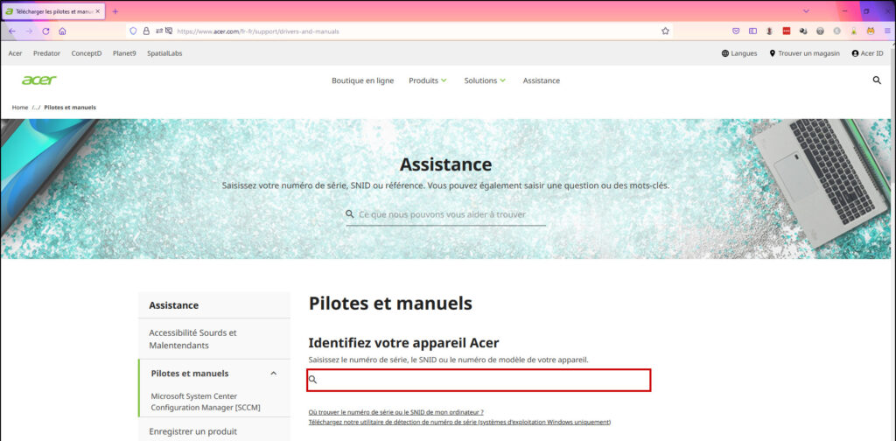
Task: Select Pilotes et manuels sidebar item
Action: [x=190, y=373]
